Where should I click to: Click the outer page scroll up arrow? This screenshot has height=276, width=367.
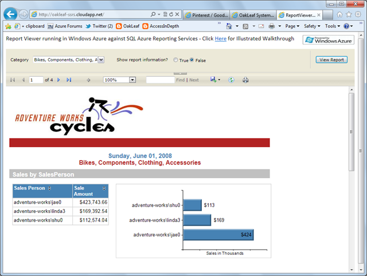361,36
